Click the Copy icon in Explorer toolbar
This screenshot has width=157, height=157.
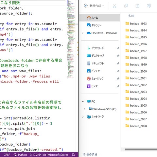(x=126, y=6)
